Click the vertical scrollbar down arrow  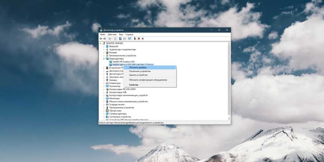point(229,119)
